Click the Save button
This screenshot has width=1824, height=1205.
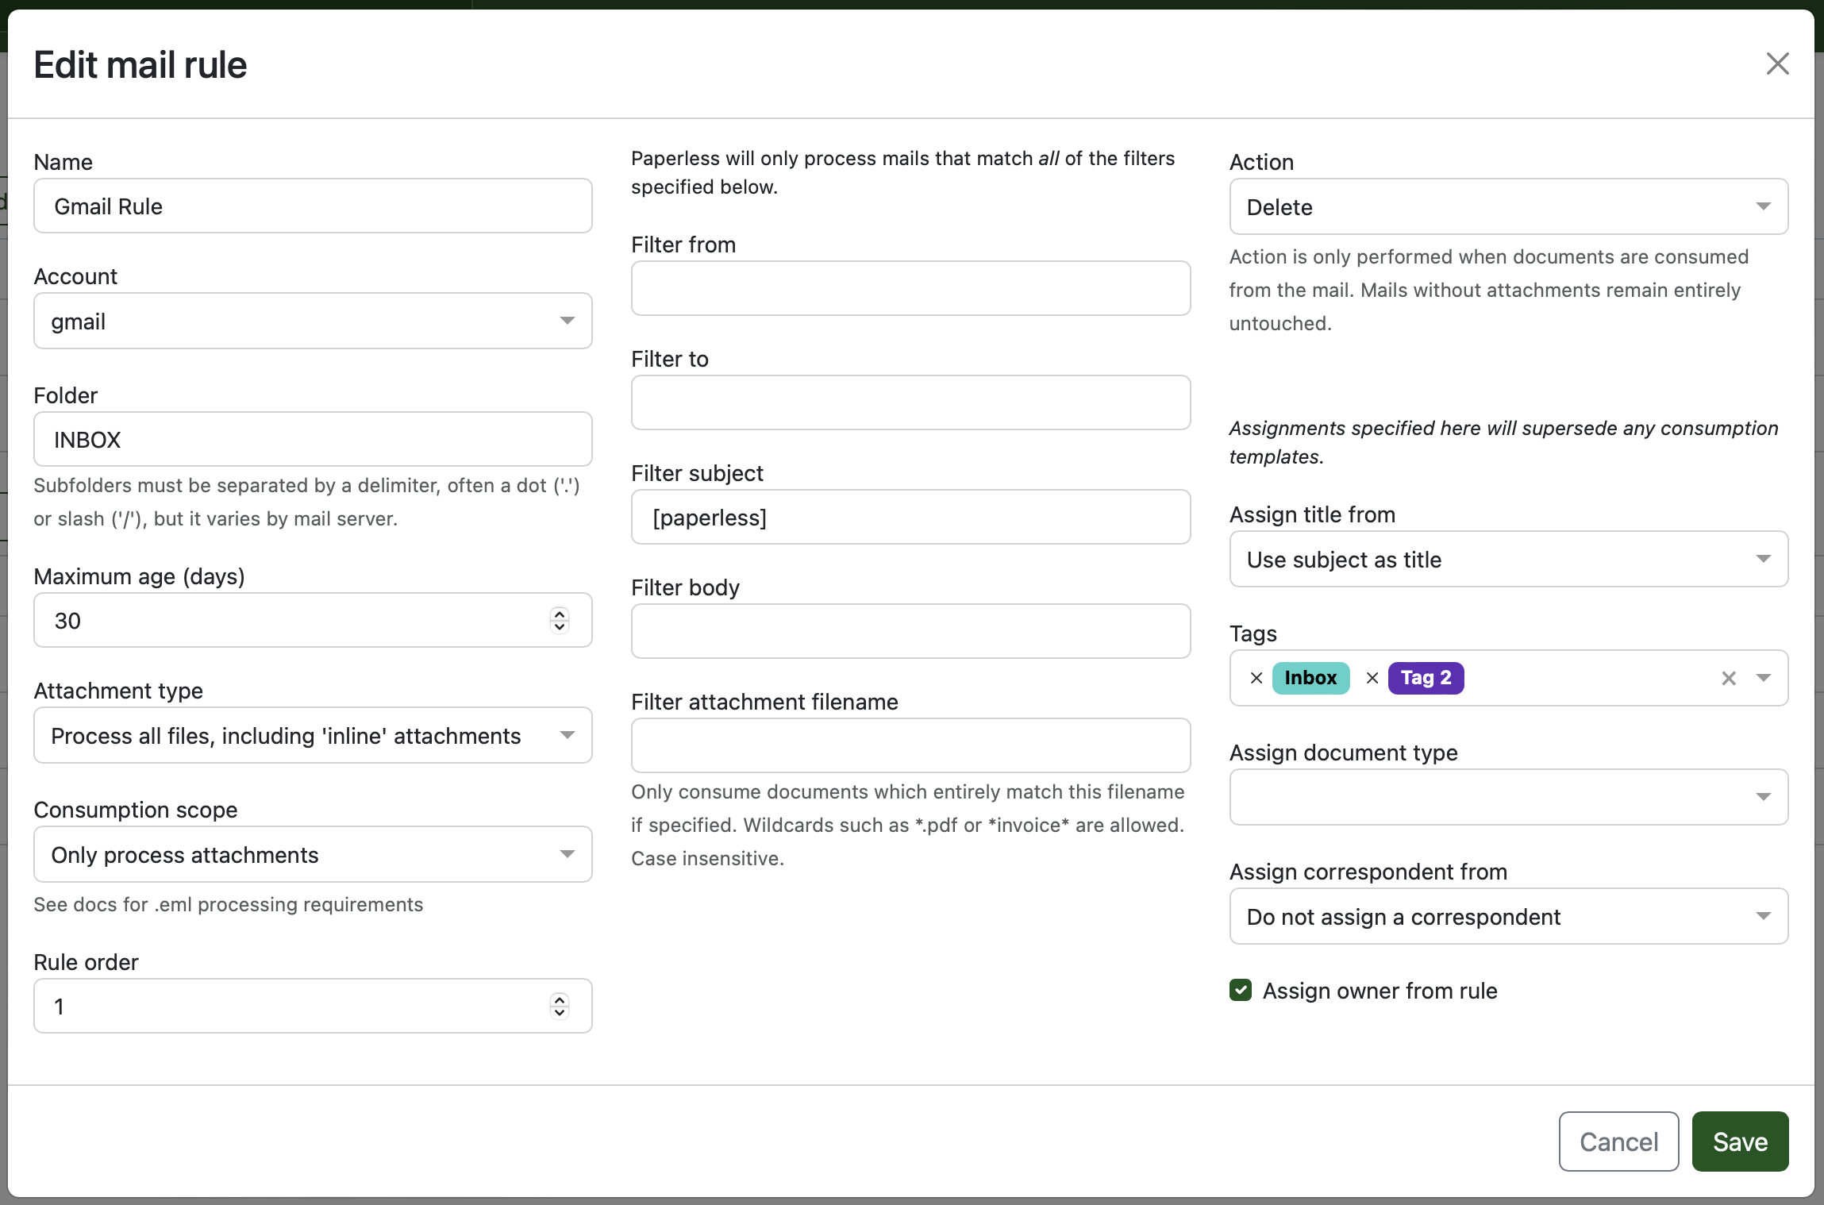tap(1740, 1141)
